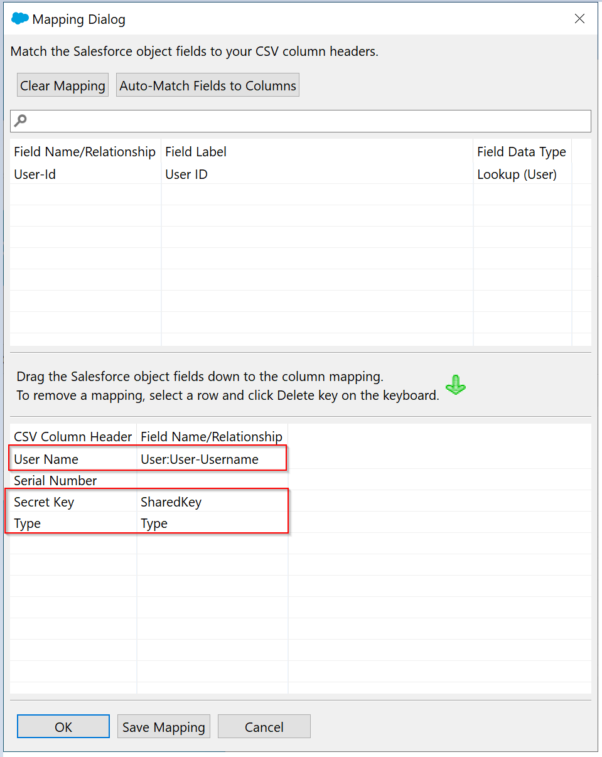Select the Secret Key mapping row
This screenshot has height=757, width=602.
(44, 502)
